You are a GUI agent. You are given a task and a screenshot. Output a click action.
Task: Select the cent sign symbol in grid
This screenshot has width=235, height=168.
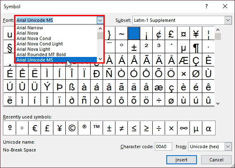coord(159,33)
